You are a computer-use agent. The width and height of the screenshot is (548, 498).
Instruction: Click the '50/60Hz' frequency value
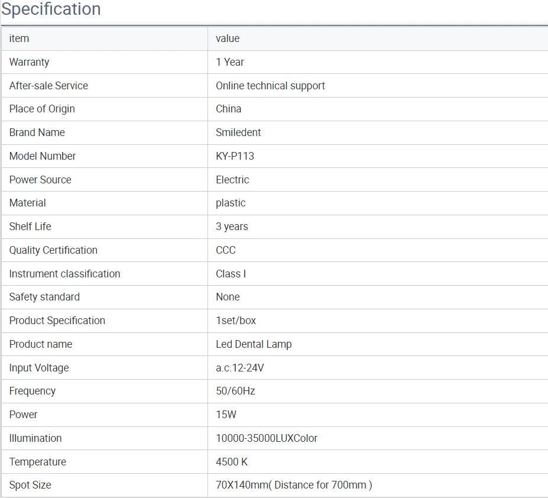[x=235, y=391]
